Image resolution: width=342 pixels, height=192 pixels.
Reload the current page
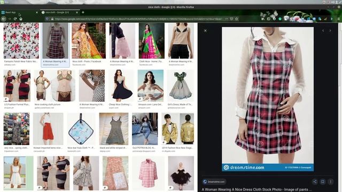[x=15, y=19]
